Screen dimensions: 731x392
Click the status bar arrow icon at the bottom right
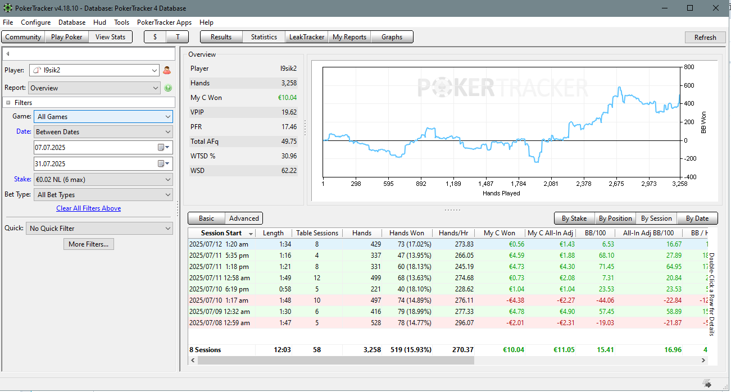click(707, 384)
